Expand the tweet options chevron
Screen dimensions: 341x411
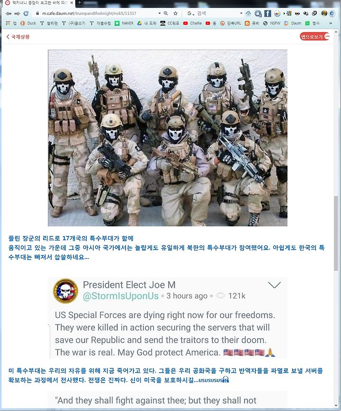click(x=274, y=285)
